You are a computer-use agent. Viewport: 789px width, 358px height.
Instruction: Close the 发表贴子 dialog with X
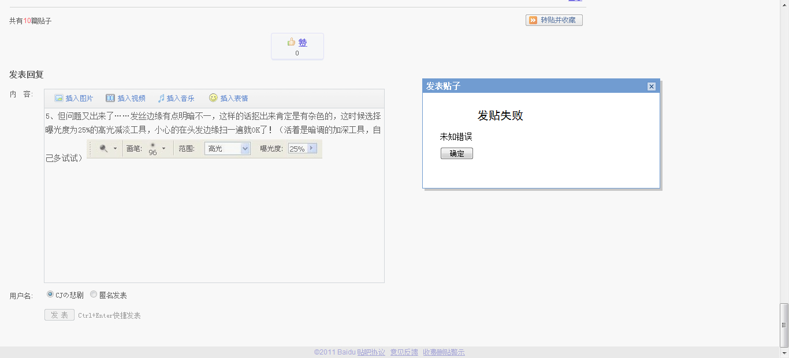point(652,86)
